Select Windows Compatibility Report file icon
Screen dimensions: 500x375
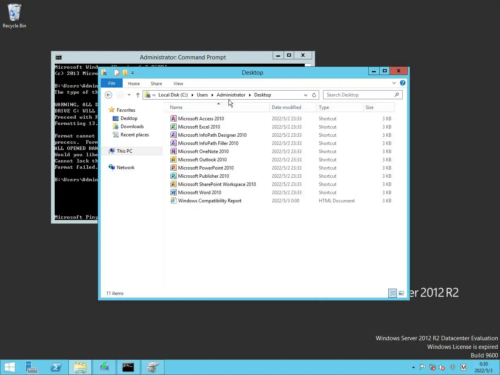coord(173,200)
